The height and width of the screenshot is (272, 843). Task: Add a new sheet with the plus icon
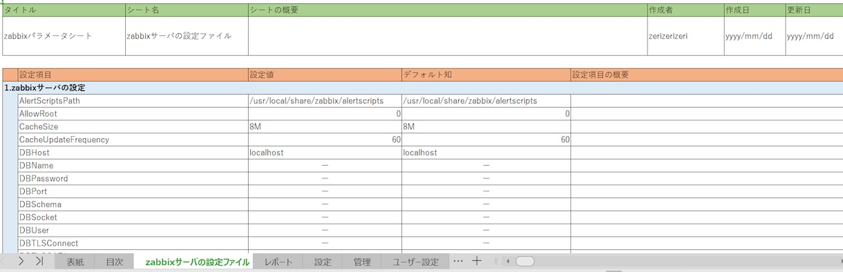tap(477, 261)
